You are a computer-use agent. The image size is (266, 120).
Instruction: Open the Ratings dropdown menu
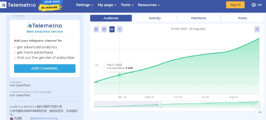click(85, 5)
